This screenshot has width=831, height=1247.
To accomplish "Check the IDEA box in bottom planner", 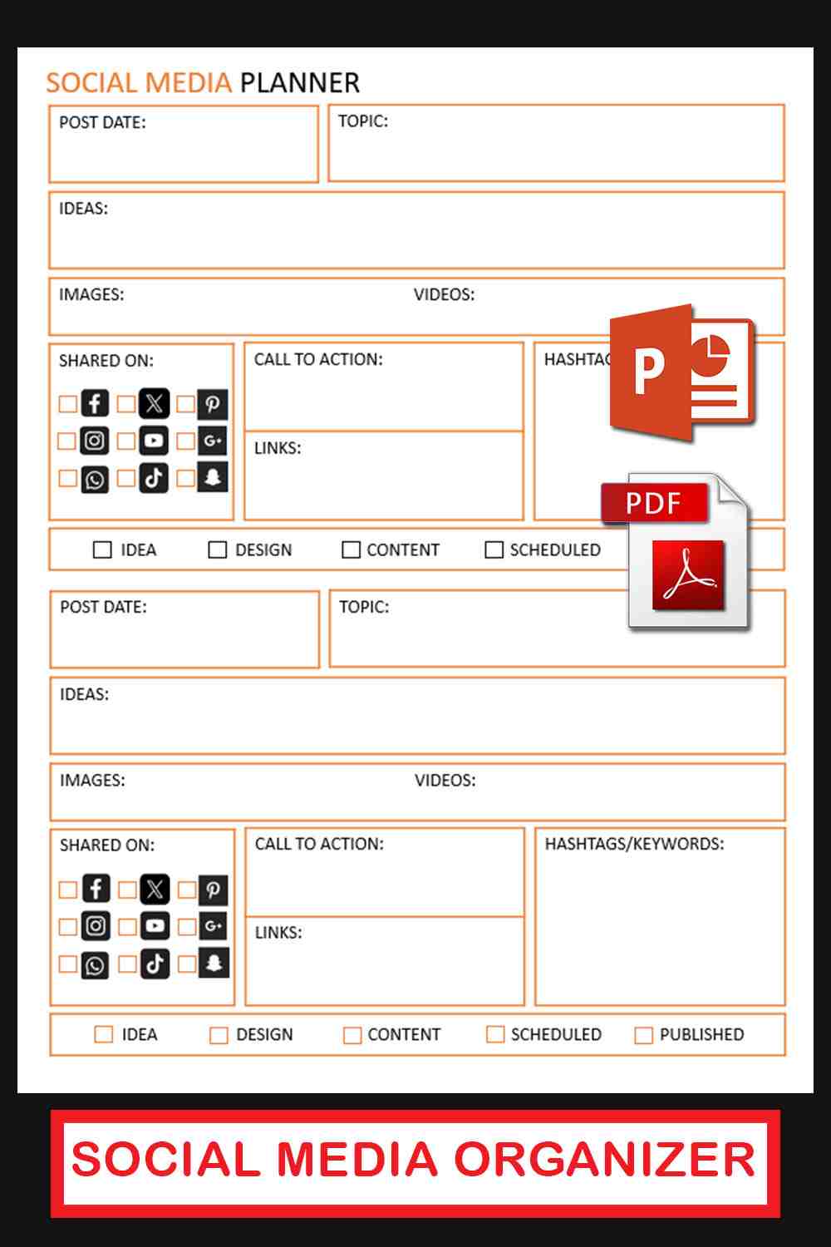I will click(103, 1034).
